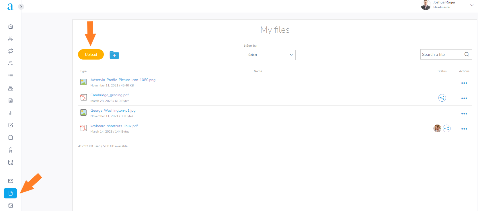Open the mail envelope sidebar icon

tap(11, 181)
